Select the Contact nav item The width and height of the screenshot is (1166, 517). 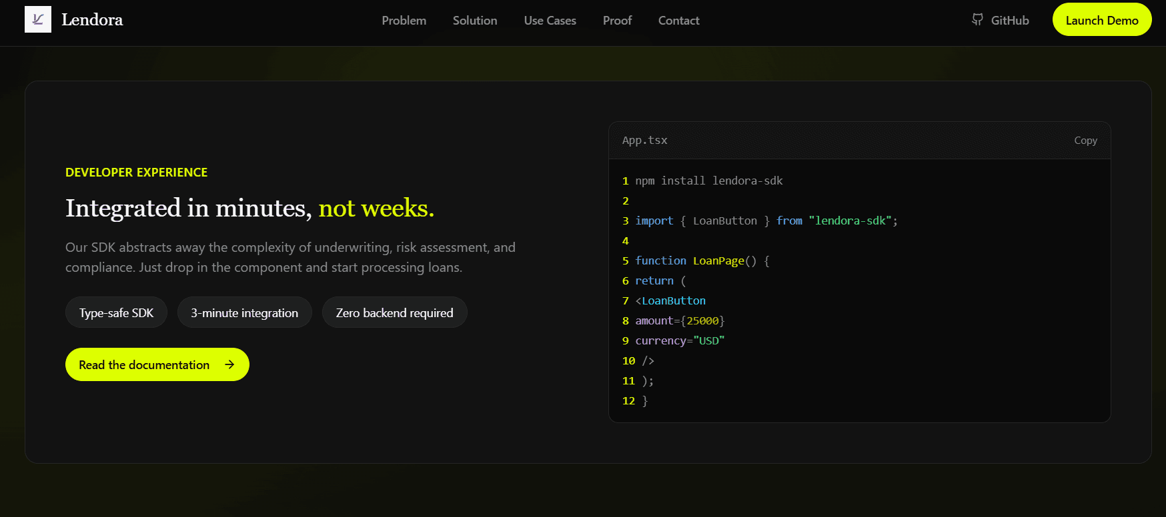[678, 21]
